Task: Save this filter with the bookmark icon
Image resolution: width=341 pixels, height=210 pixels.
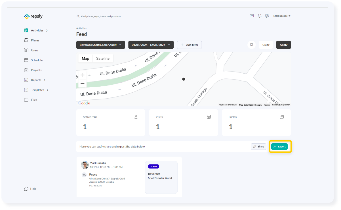Action: (x=252, y=45)
